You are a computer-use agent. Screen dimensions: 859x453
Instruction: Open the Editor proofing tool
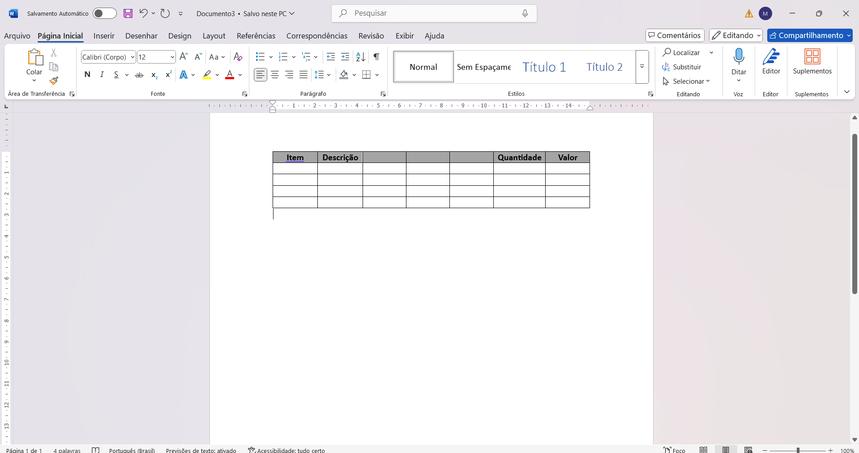click(x=771, y=62)
